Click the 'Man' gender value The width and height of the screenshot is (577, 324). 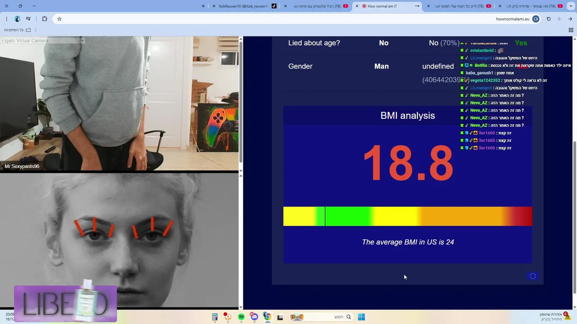[381, 66]
